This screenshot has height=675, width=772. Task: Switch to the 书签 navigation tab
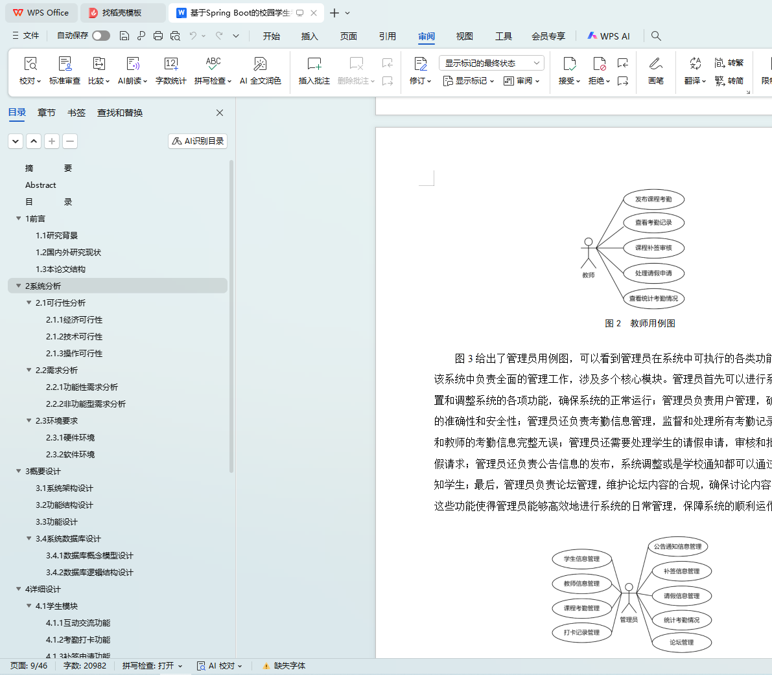pyautogui.click(x=76, y=113)
